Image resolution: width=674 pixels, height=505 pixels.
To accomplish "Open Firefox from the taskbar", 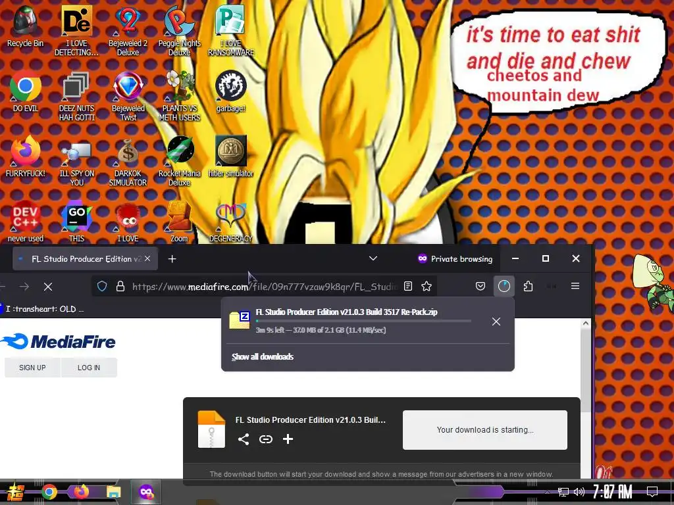I will point(81,492).
